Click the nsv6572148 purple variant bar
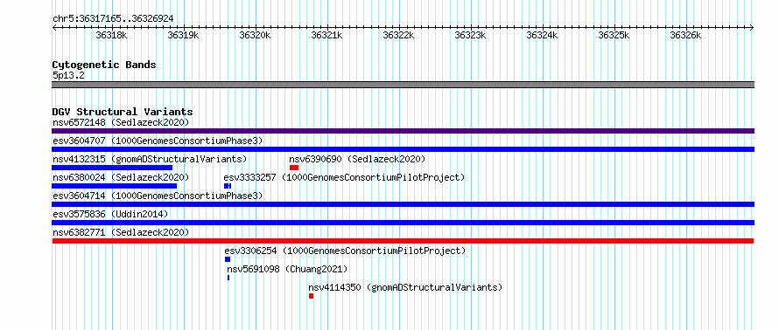 403,131
